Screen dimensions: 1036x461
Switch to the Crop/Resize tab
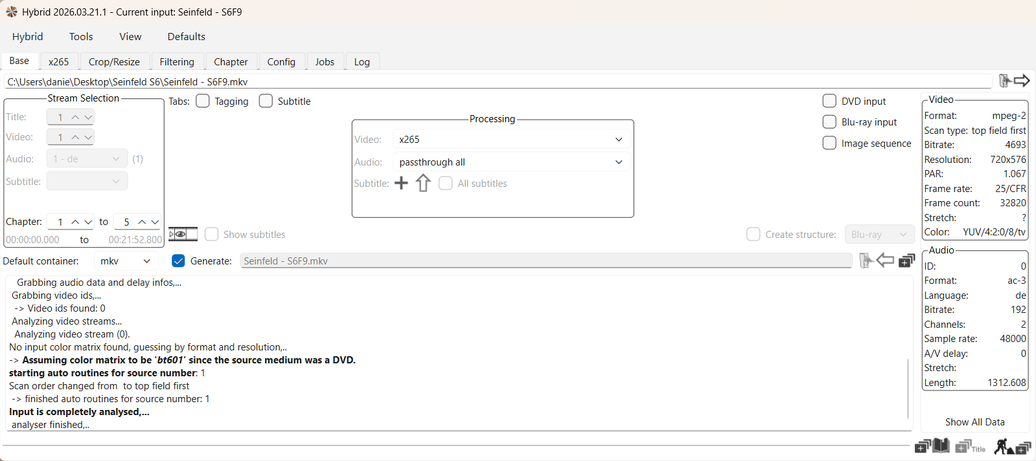click(x=114, y=61)
